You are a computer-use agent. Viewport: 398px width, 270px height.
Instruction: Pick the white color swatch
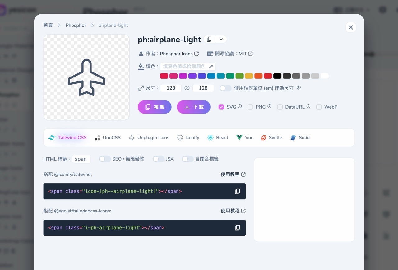325,76
